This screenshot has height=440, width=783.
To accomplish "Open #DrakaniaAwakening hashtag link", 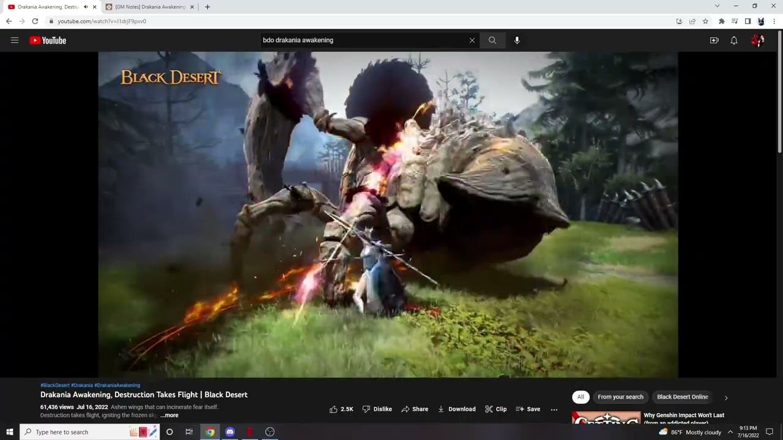I will pos(117,386).
